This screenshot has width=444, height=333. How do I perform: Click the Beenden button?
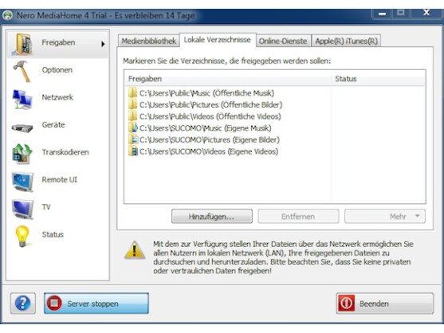click(x=385, y=304)
